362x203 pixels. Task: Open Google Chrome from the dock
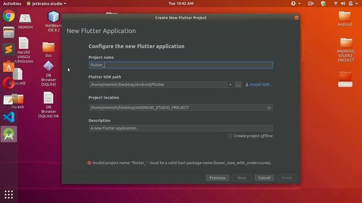[9, 16]
